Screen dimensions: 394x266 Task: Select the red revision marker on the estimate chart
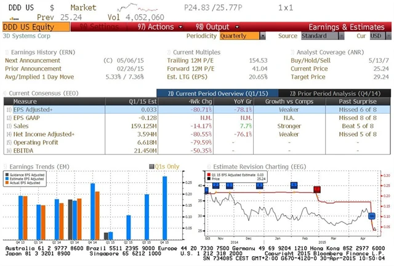(317, 190)
